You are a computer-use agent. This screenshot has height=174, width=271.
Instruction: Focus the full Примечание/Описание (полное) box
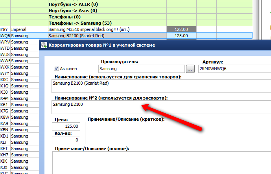[162, 163]
